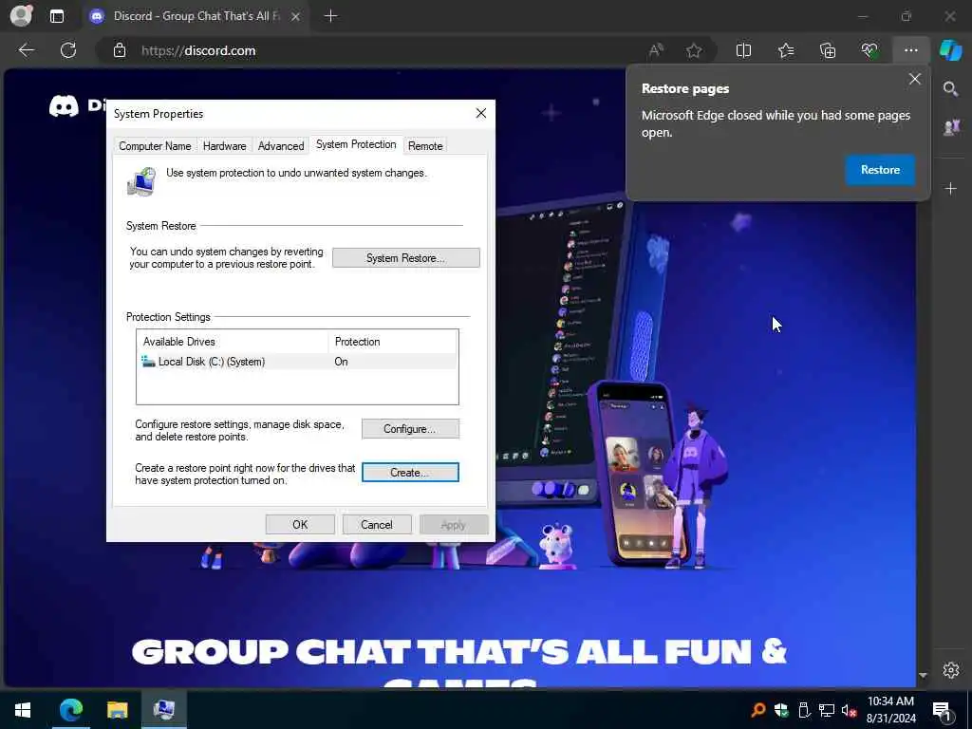The width and height of the screenshot is (972, 729).
Task: Close the System Properties dialog
Action: 480,114
